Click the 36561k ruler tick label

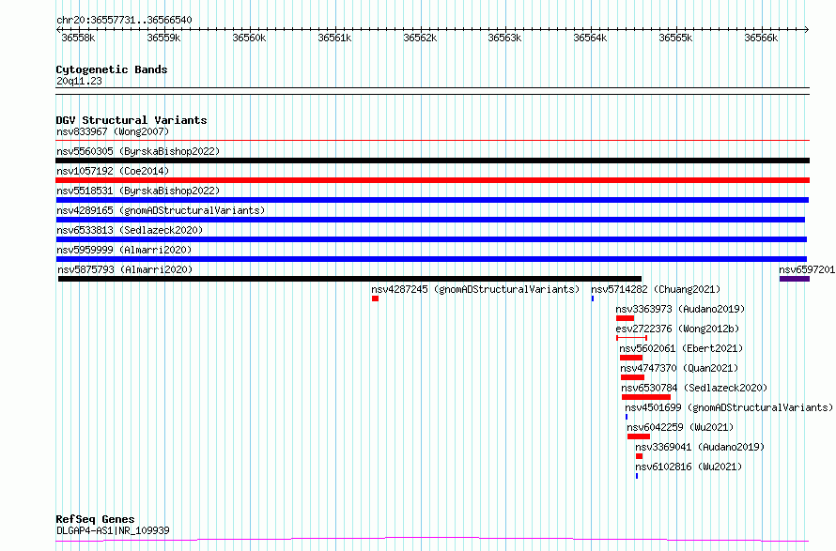tap(334, 38)
